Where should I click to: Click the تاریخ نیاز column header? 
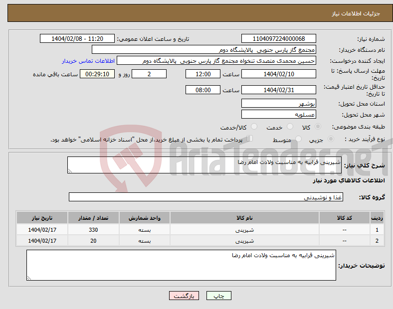42,218
